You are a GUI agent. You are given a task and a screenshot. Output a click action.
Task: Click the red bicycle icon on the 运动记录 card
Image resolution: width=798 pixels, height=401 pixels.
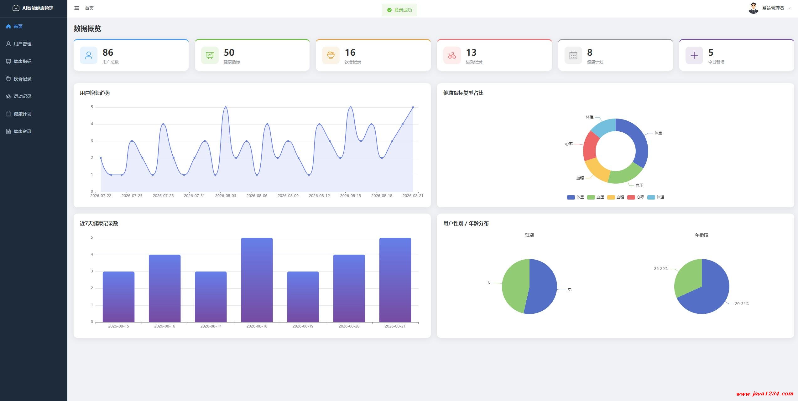[x=452, y=55]
